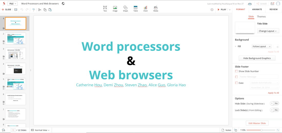
Task: Enable the Show Slide Number checkbox
Action: (x=236, y=71)
